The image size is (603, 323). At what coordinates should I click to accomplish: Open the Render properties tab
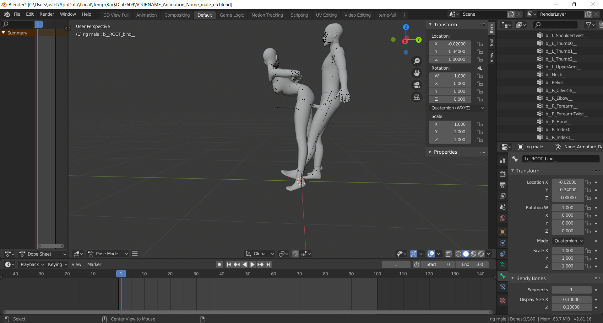(x=503, y=174)
